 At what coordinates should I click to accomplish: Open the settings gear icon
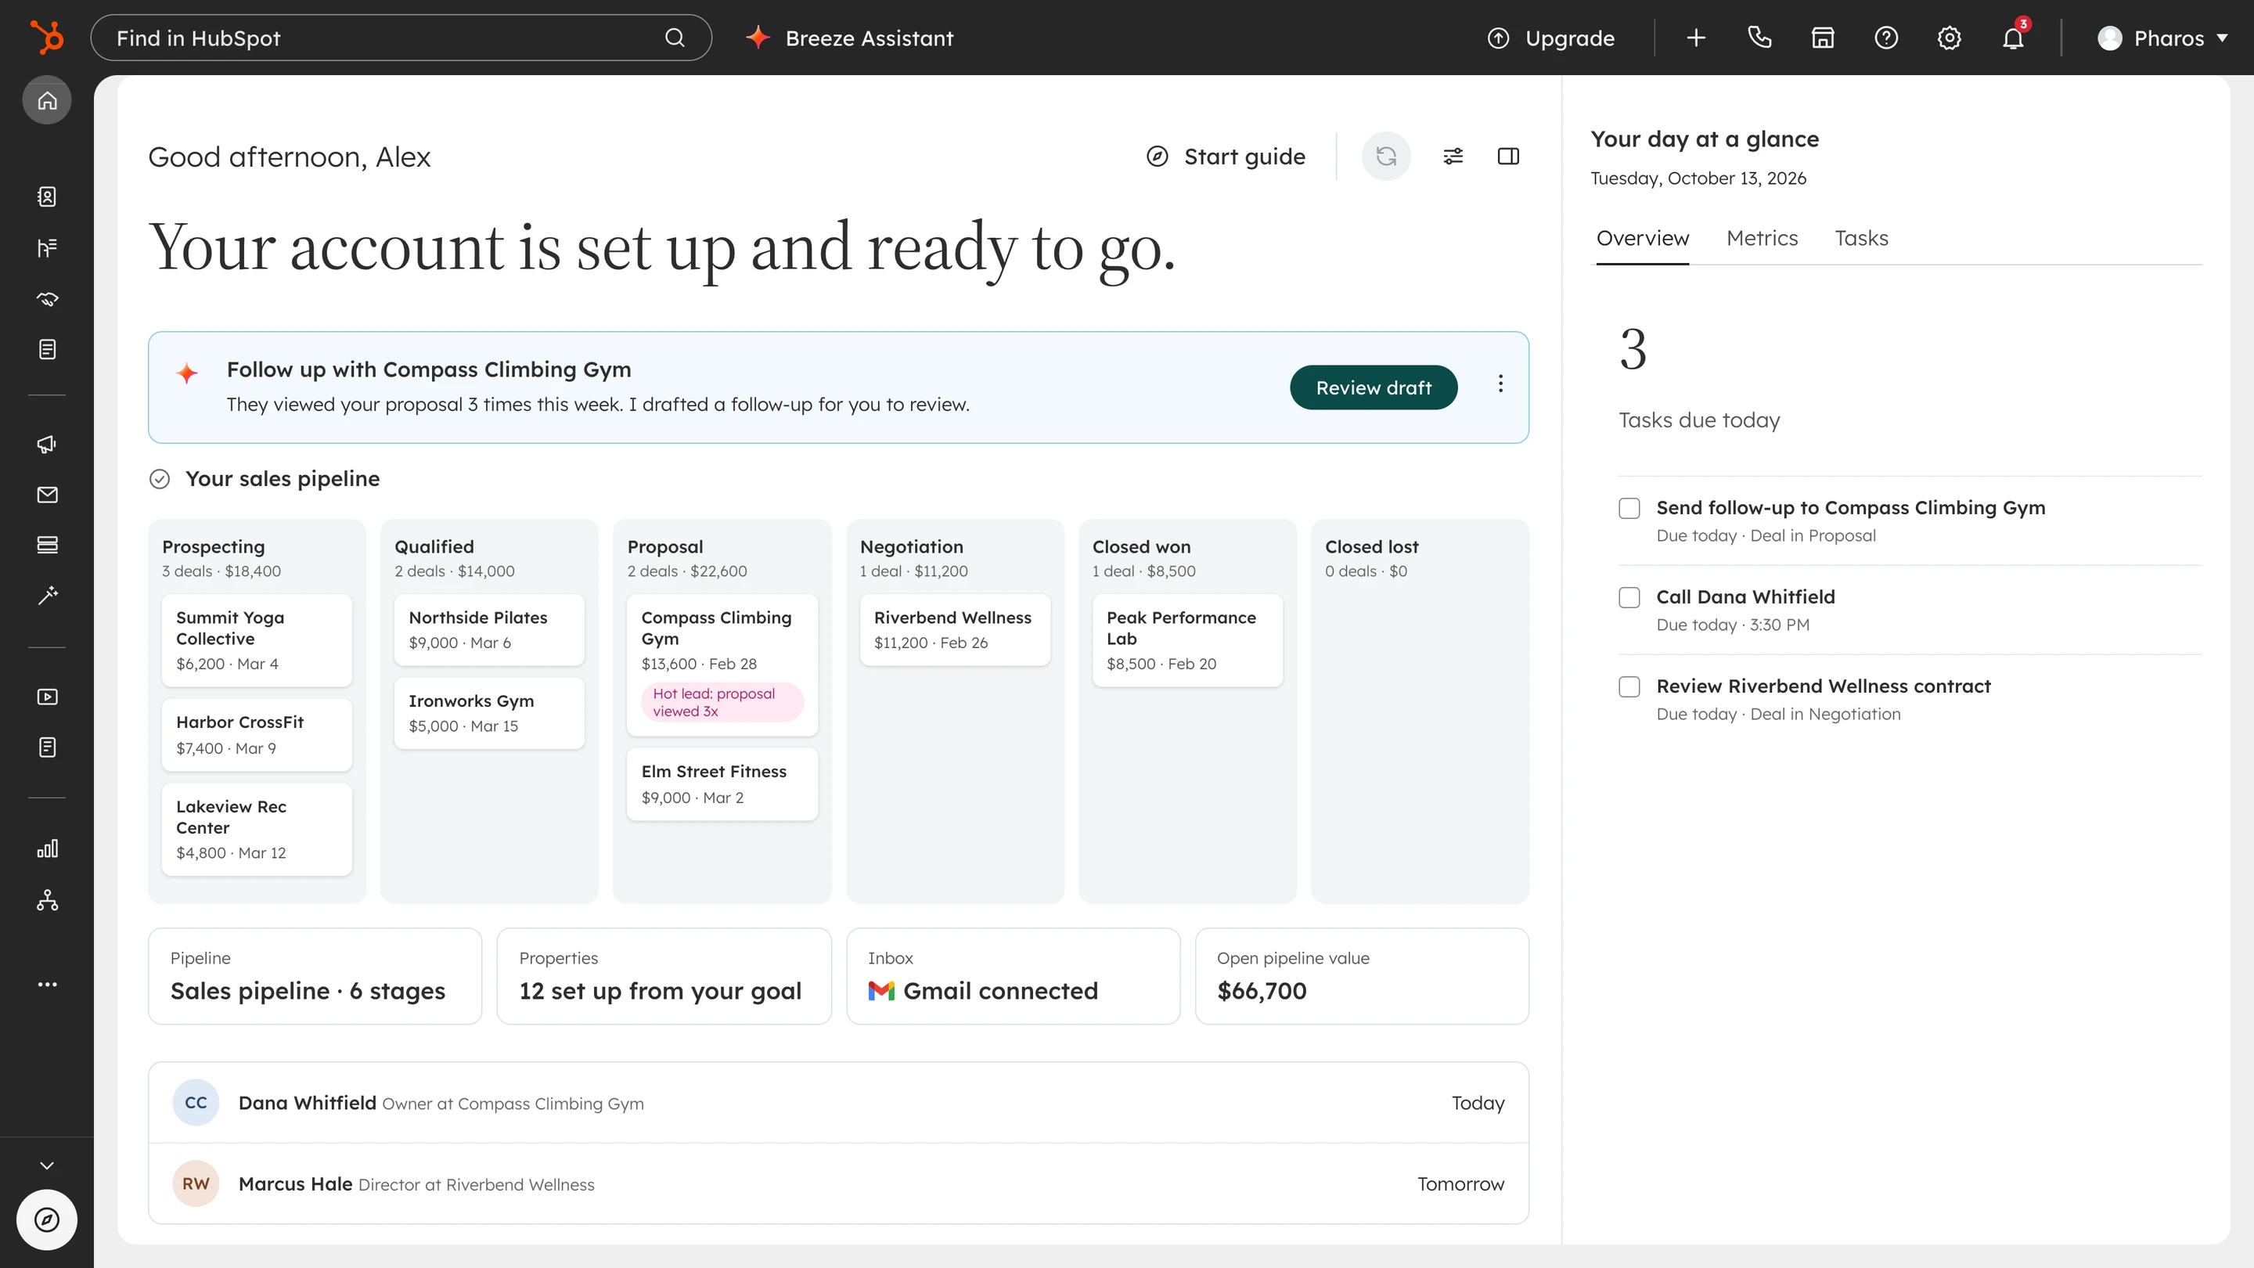coord(1949,38)
